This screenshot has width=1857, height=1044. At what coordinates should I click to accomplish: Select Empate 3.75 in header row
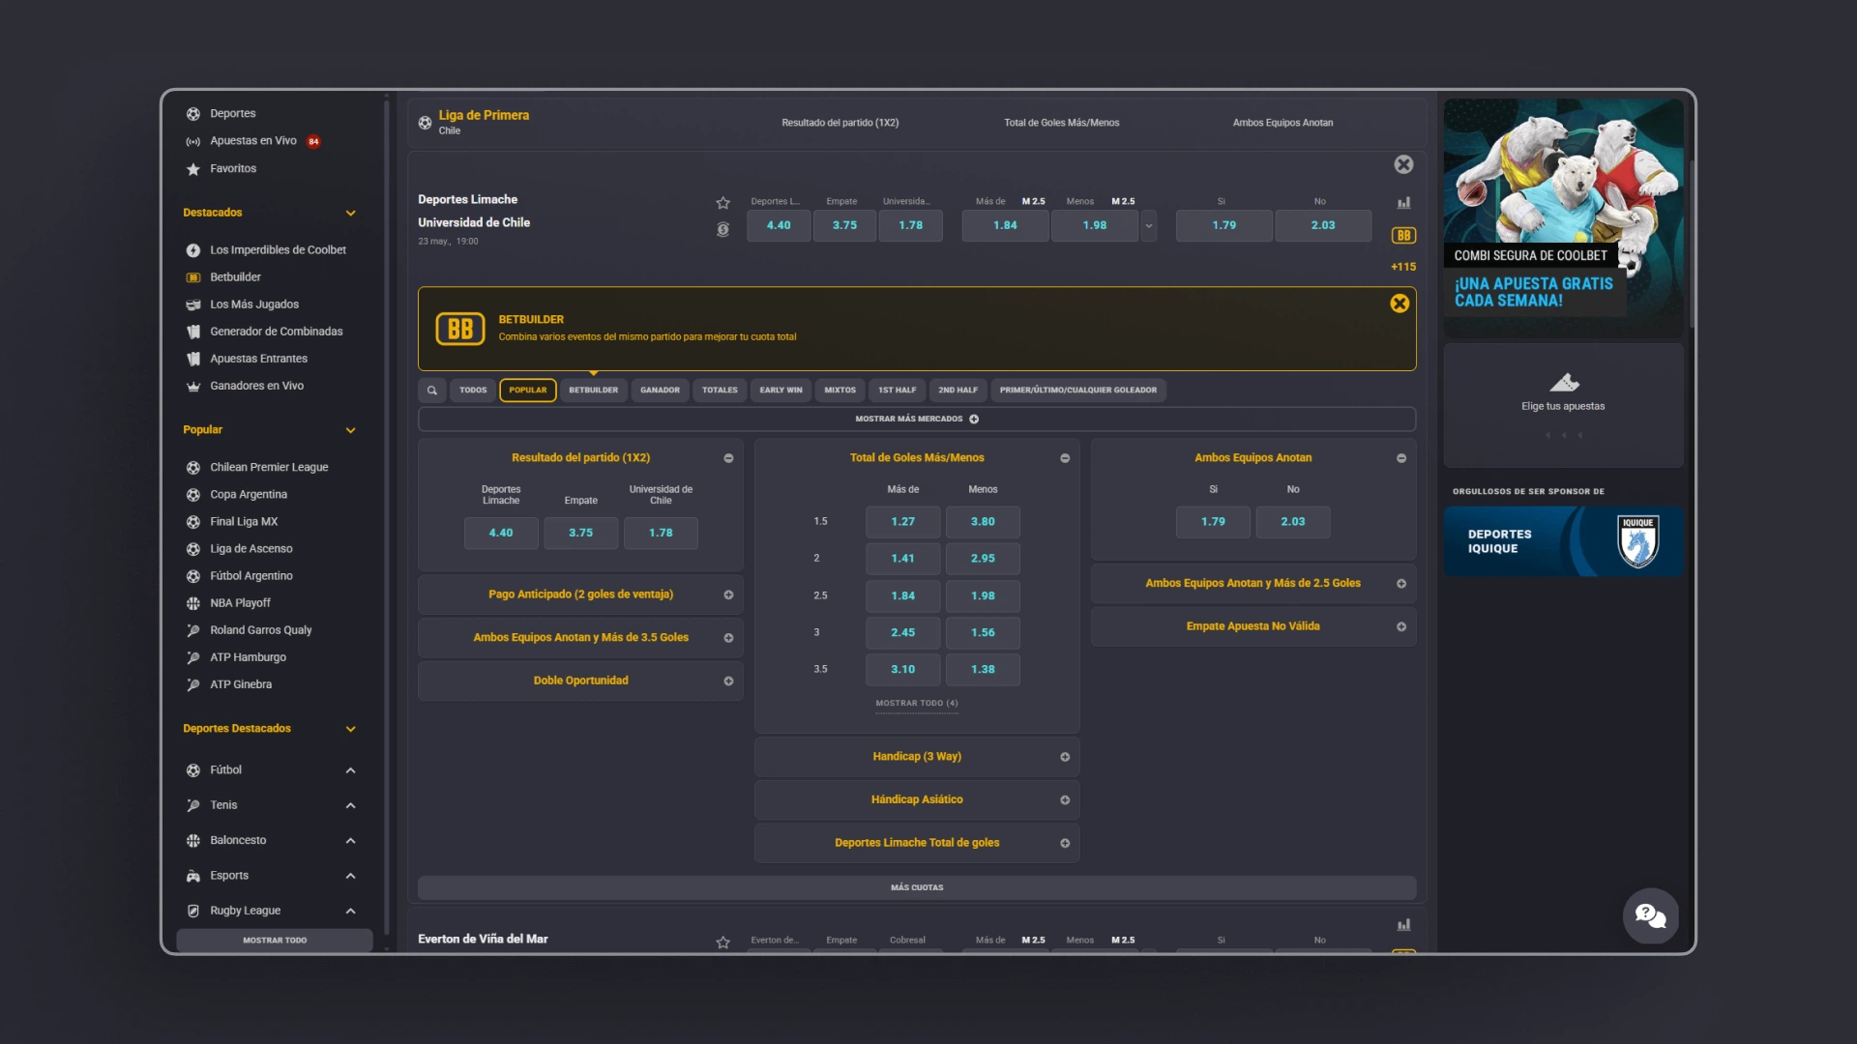coord(844,225)
